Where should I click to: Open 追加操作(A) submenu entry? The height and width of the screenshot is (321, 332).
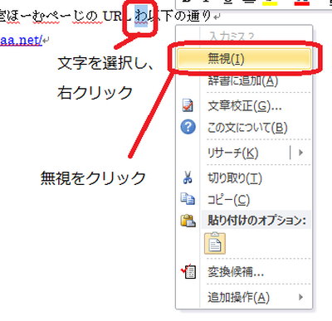[238, 298]
